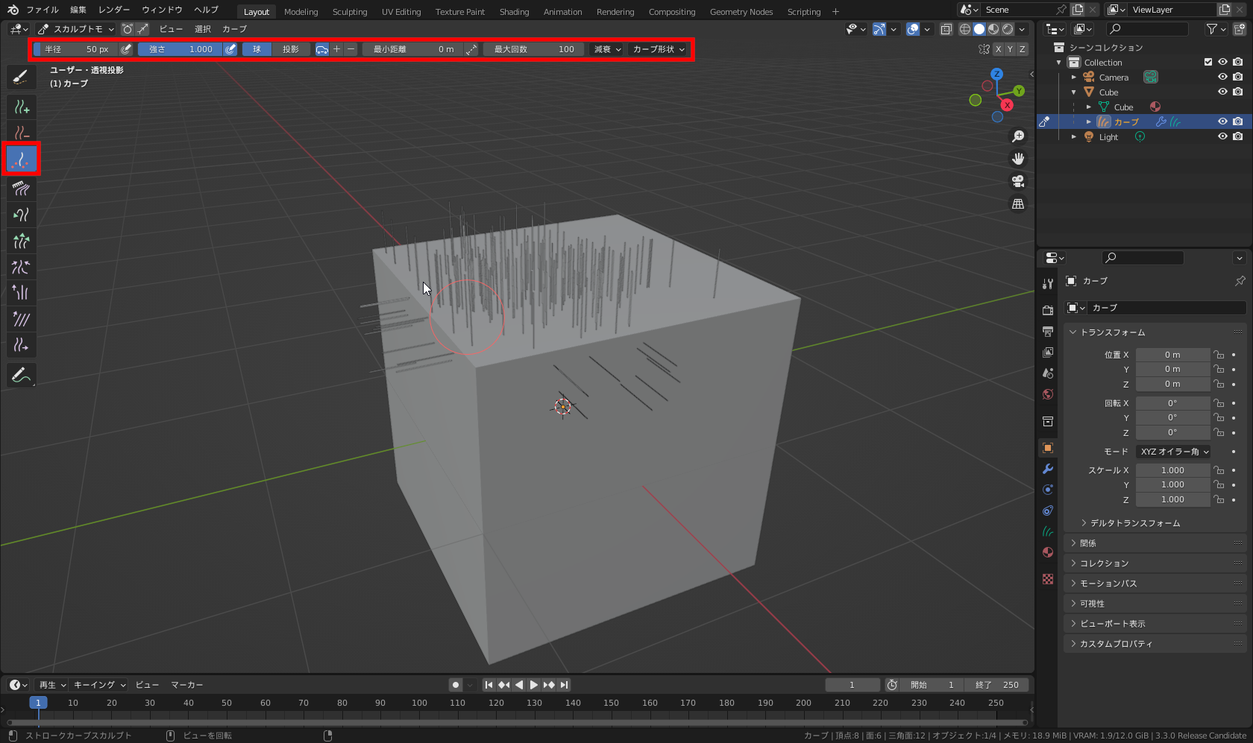Image resolution: width=1253 pixels, height=743 pixels.
Task: Click the 終了 end frame field
Action: (x=996, y=685)
